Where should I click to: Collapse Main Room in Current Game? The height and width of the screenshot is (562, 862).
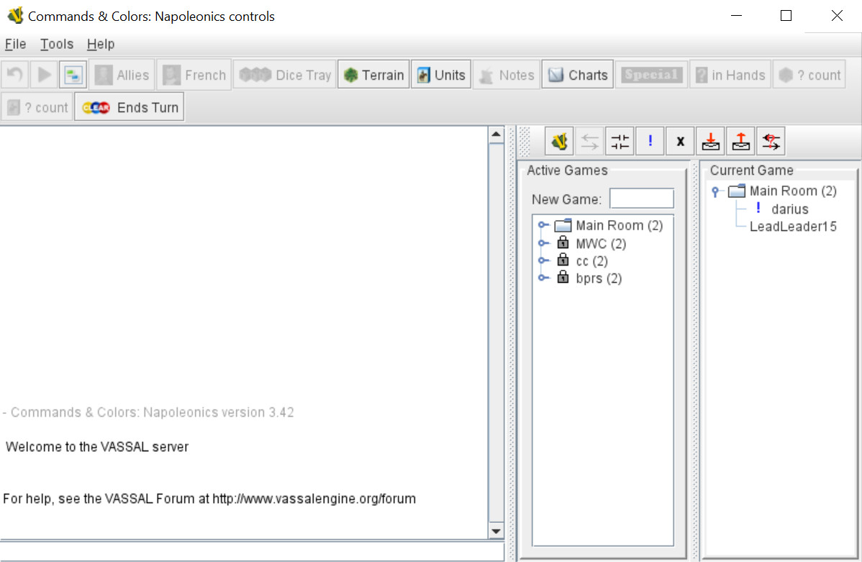[x=715, y=191]
